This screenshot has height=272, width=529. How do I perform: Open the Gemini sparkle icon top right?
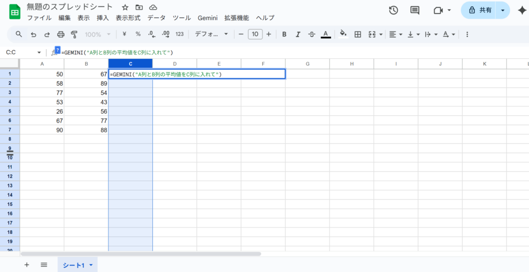[522, 10]
